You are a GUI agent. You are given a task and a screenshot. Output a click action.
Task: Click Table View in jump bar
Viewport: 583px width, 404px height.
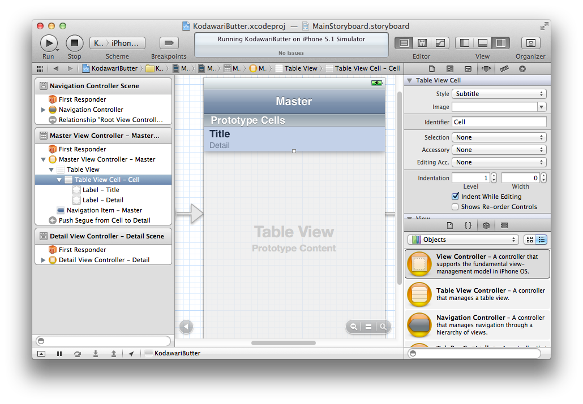(x=297, y=68)
